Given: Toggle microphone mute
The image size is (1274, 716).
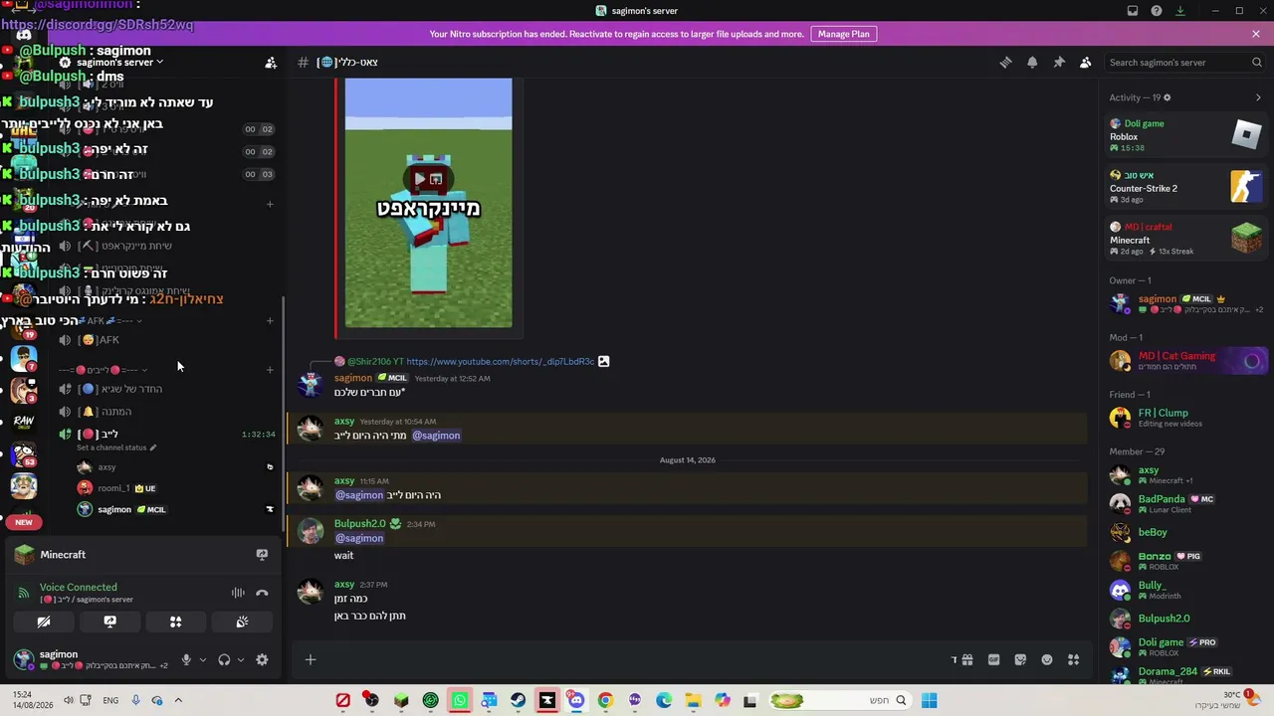Looking at the screenshot, I should (x=186, y=659).
